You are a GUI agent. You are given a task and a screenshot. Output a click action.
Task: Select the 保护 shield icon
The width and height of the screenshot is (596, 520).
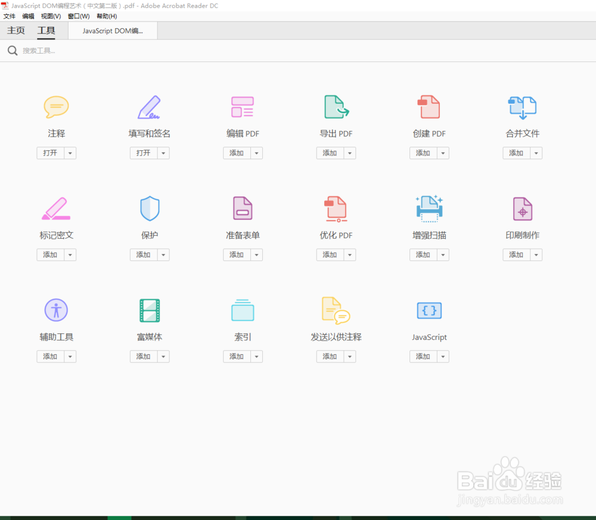coord(150,209)
